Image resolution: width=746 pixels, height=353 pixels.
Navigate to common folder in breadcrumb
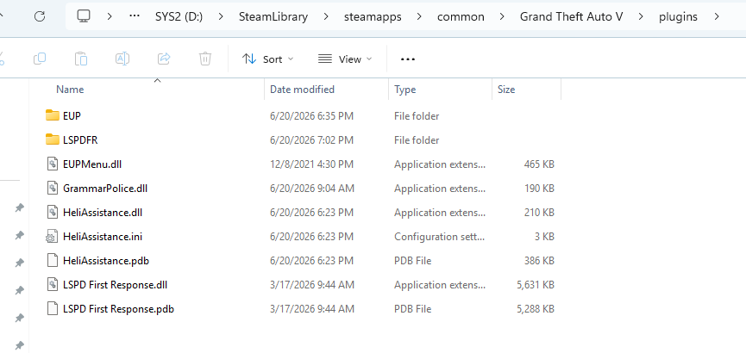461,17
